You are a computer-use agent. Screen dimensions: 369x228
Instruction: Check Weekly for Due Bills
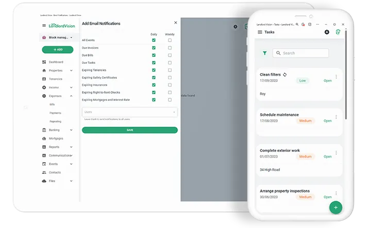click(x=170, y=55)
